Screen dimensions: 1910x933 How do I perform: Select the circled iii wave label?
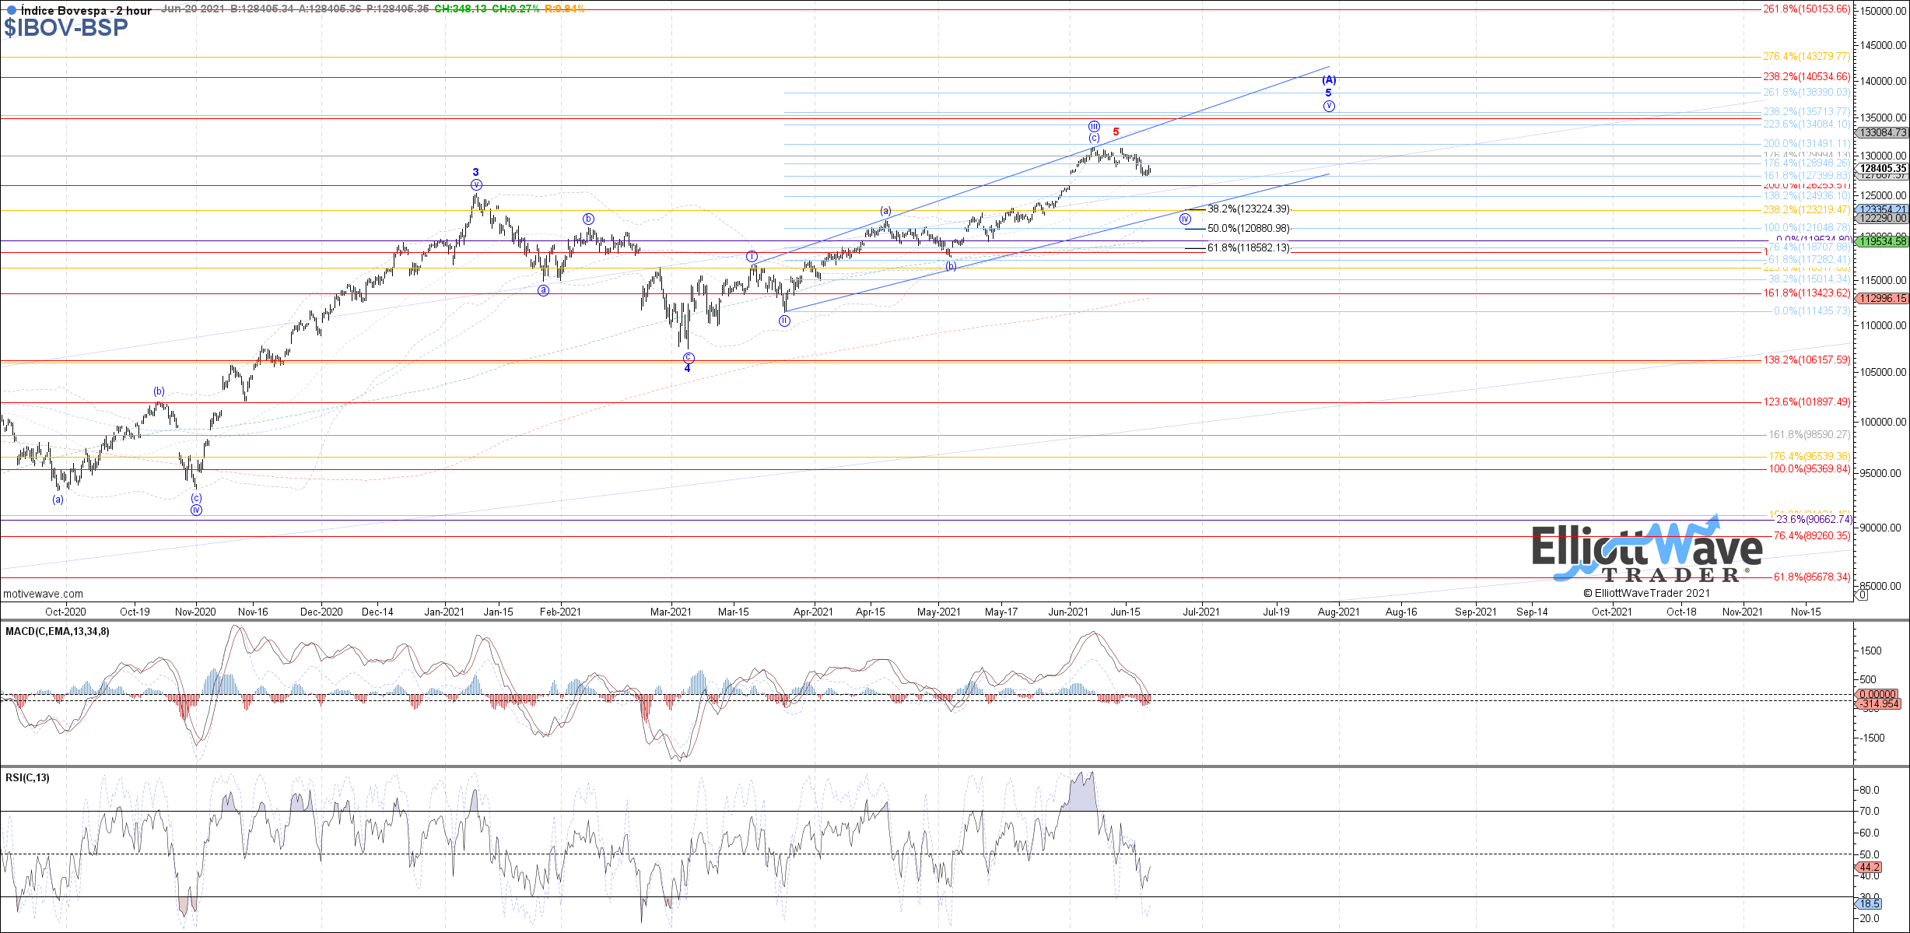click(x=1094, y=126)
